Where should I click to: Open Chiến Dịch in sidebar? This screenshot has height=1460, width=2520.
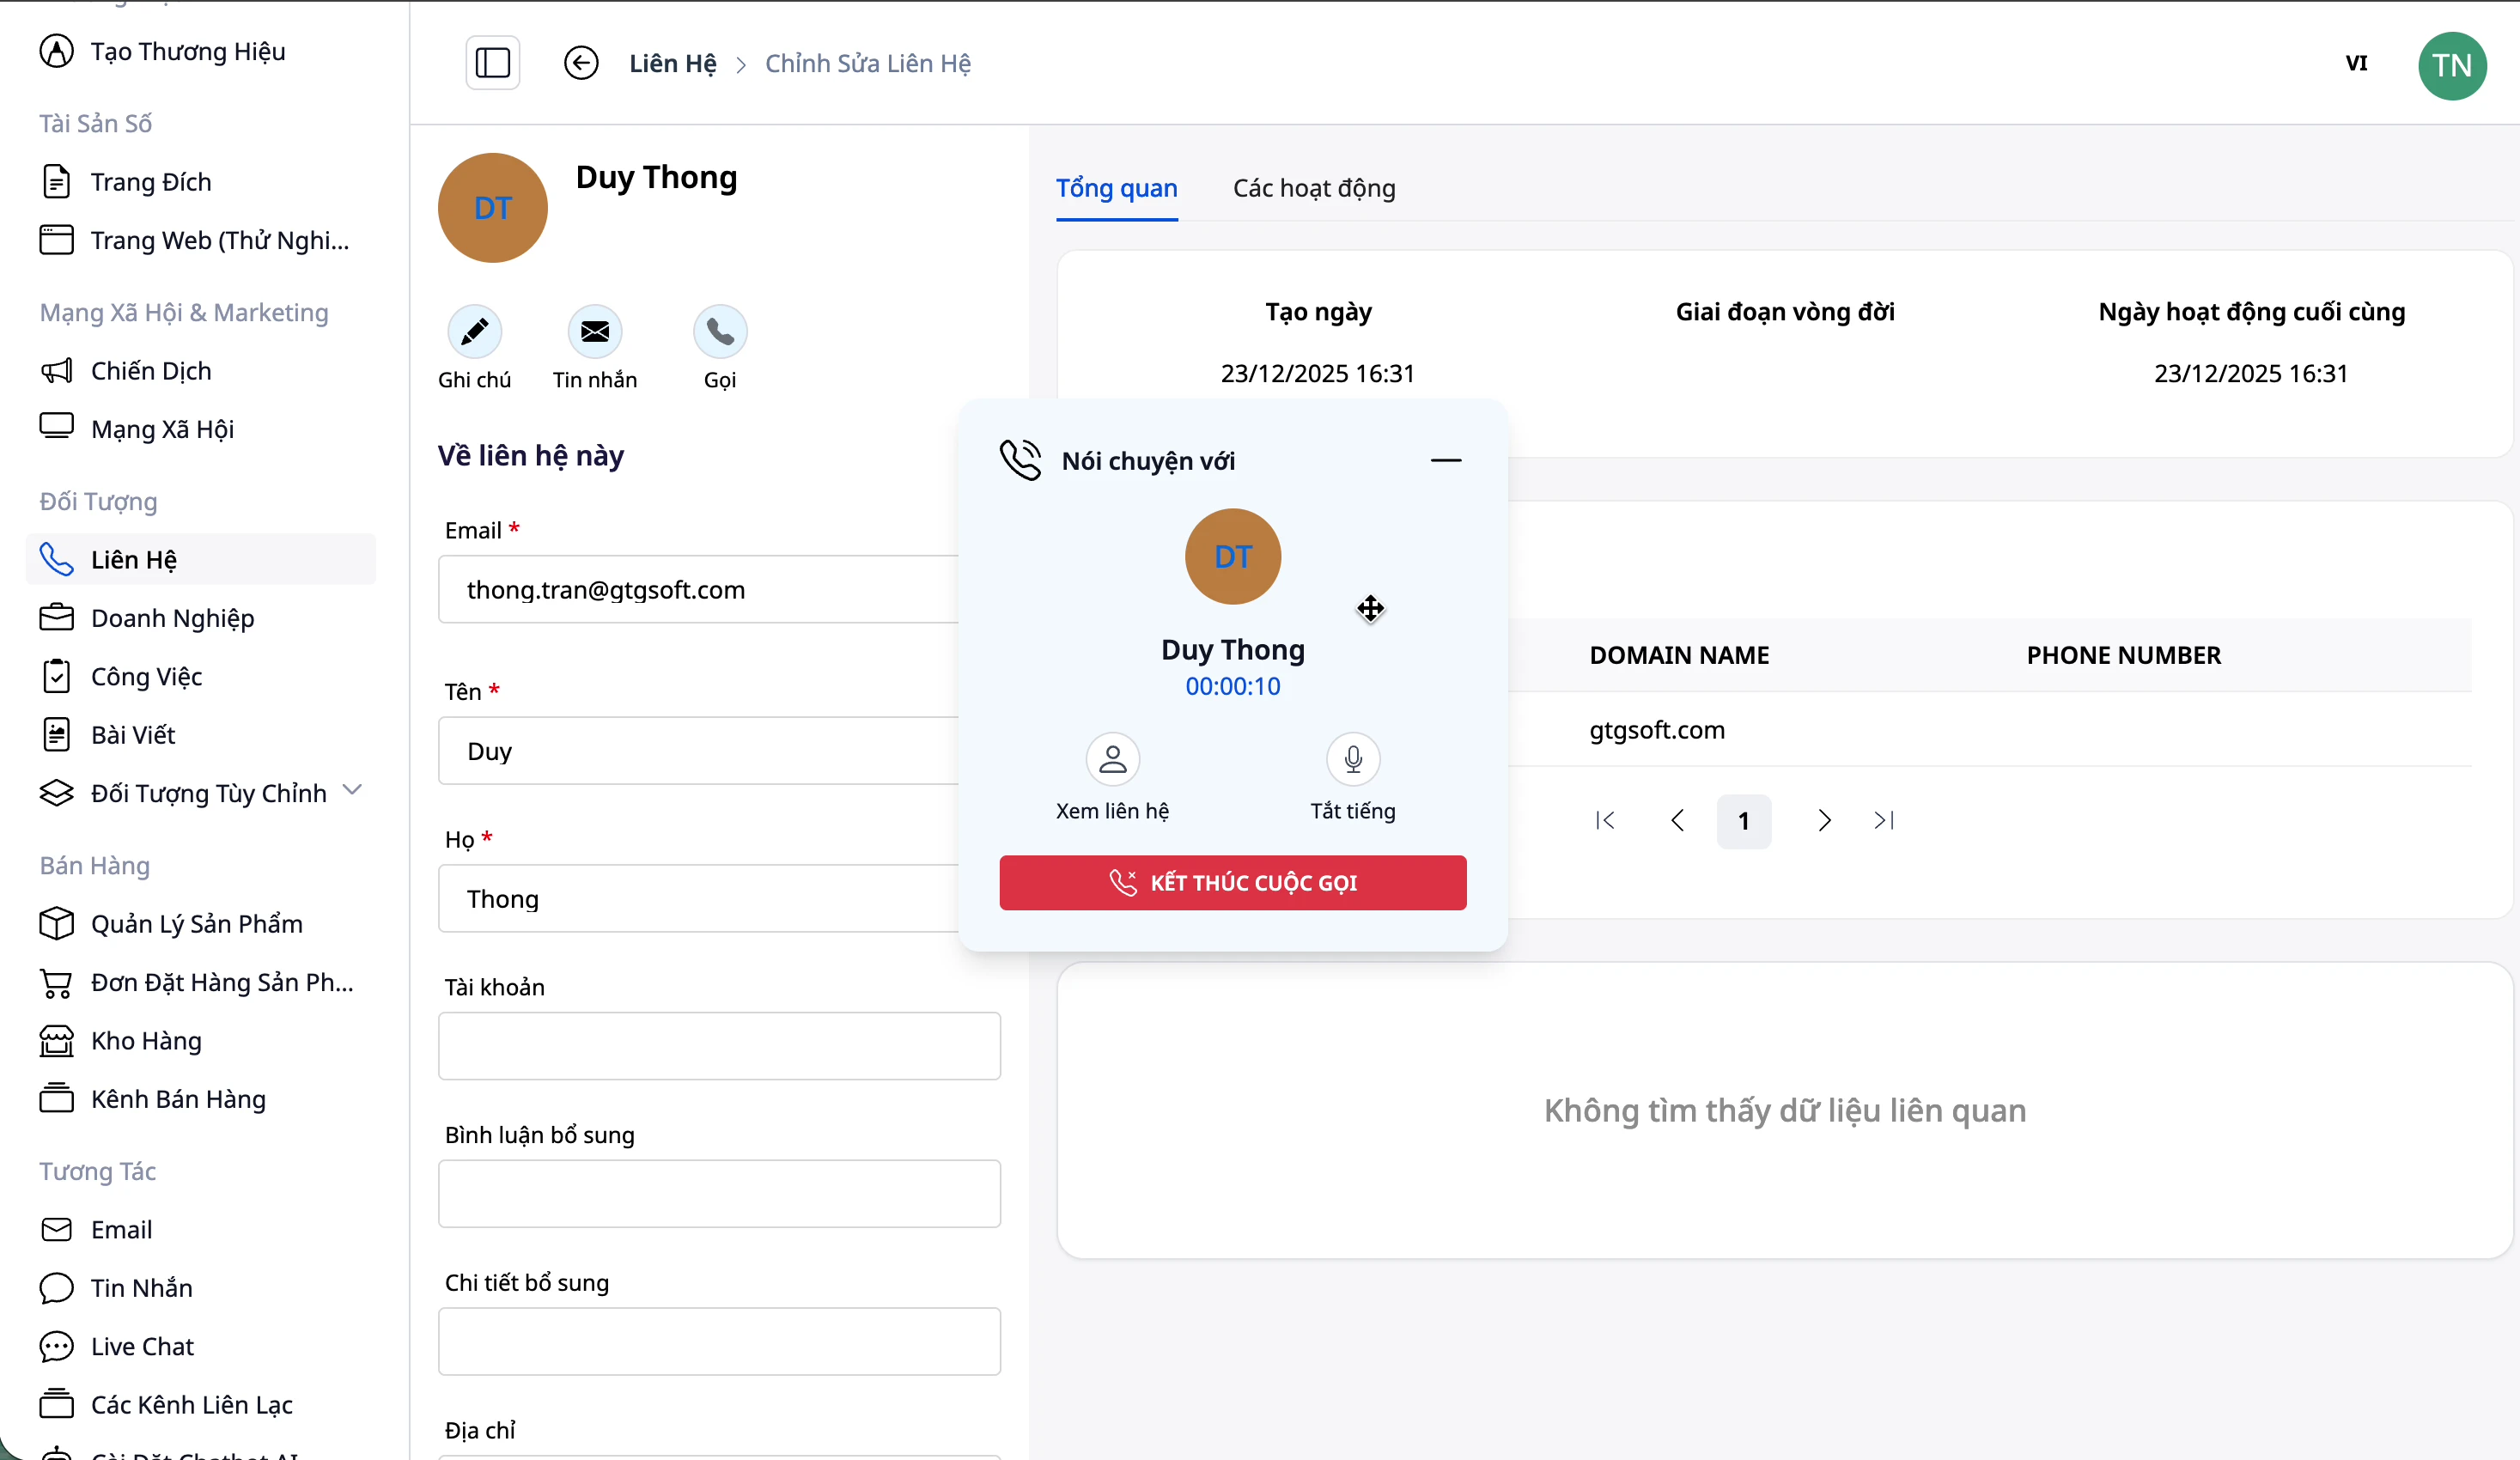click(x=151, y=371)
